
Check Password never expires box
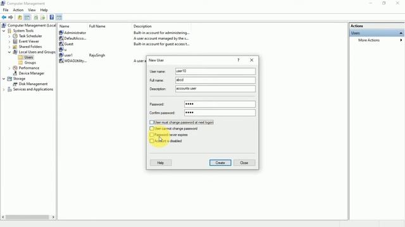point(152,134)
